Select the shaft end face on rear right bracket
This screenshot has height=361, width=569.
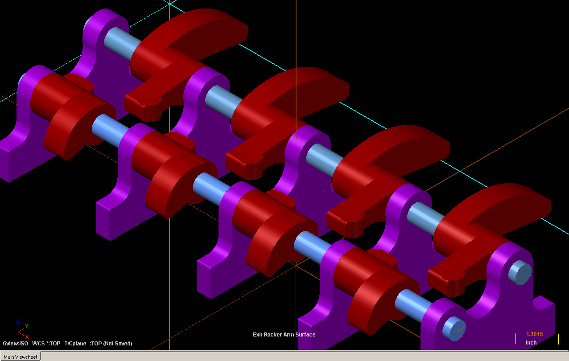click(x=520, y=273)
